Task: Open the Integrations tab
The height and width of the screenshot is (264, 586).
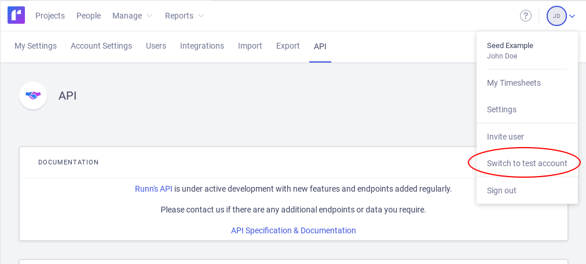Action: tap(202, 46)
